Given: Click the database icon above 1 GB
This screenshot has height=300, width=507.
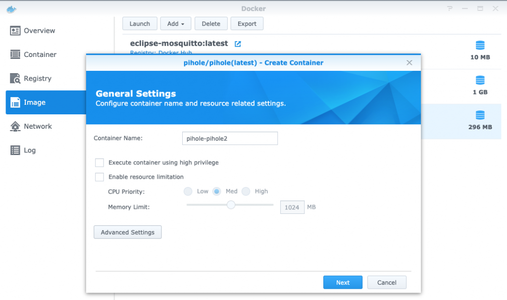Looking at the screenshot, I should click(480, 80).
